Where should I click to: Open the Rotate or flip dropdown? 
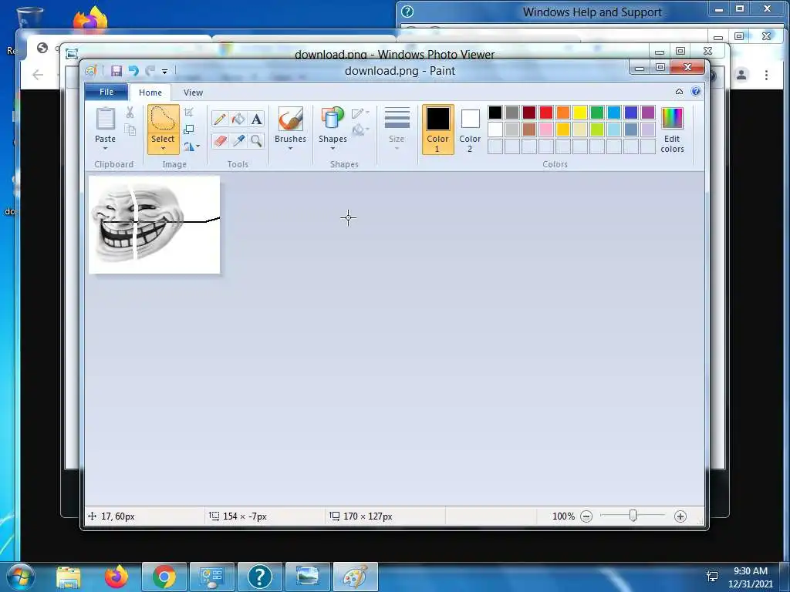191,146
